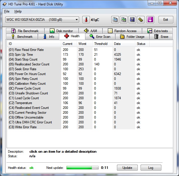Switch to the Benchmark tab
This screenshot has height=176, width=179.
[x=22, y=37]
